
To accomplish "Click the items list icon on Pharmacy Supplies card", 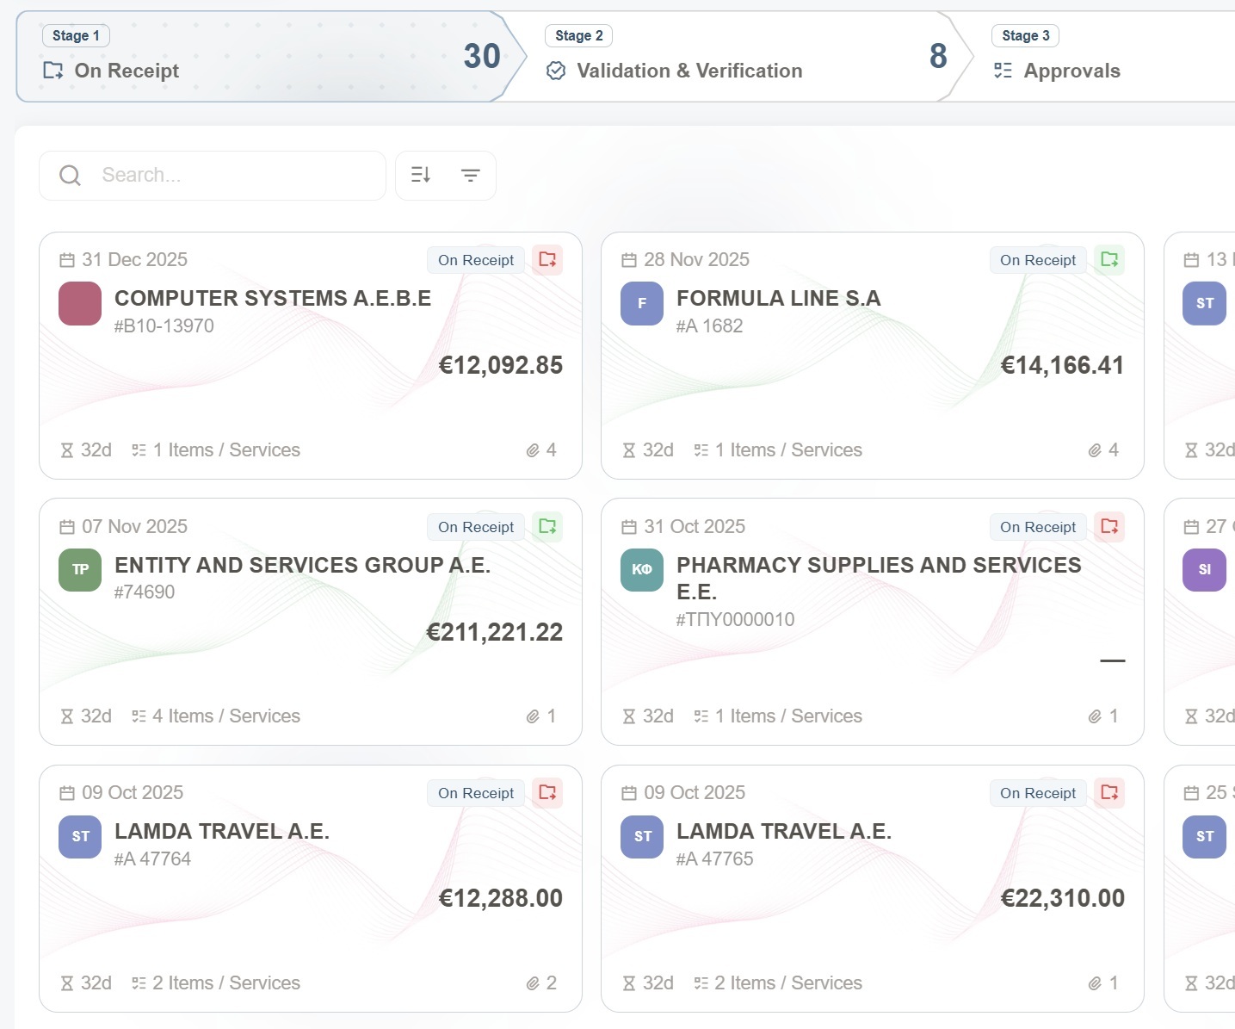I will click(701, 716).
